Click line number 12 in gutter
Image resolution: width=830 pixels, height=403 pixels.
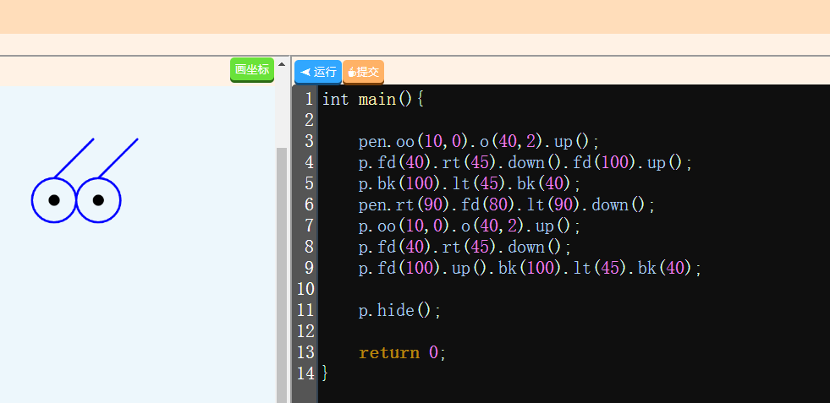pos(306,331)
